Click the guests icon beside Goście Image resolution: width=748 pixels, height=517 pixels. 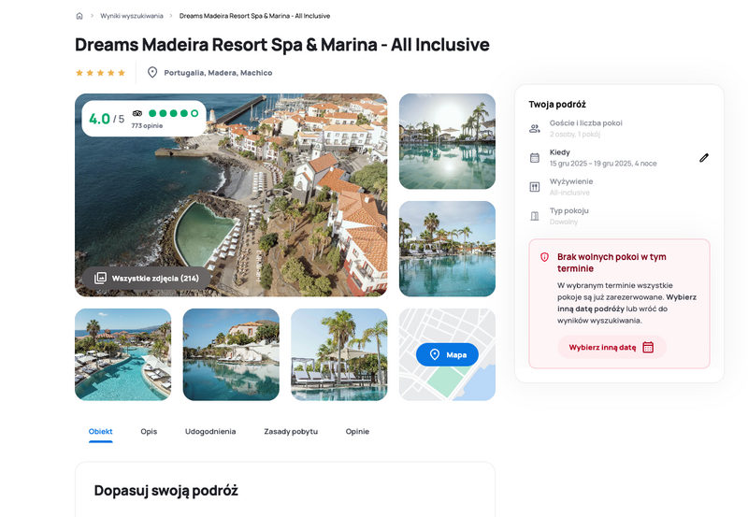click(x=535, y=128)
